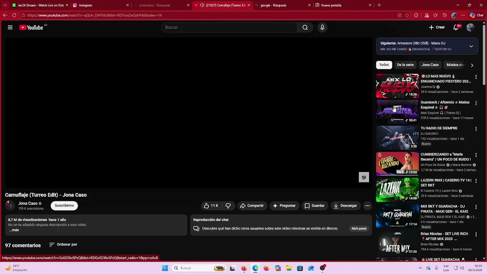Viewport: 487px width, 274px height.
Task: Open Guaratech Aftermix video thumbnail
Action: click(397, 112)
